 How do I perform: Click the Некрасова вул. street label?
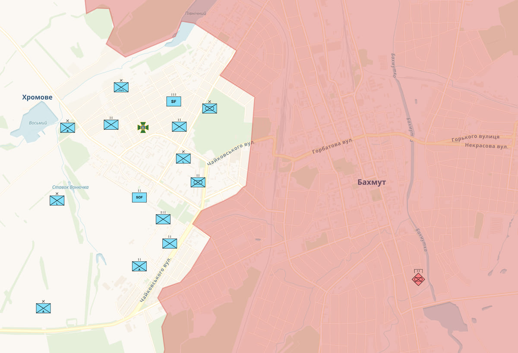486,146
